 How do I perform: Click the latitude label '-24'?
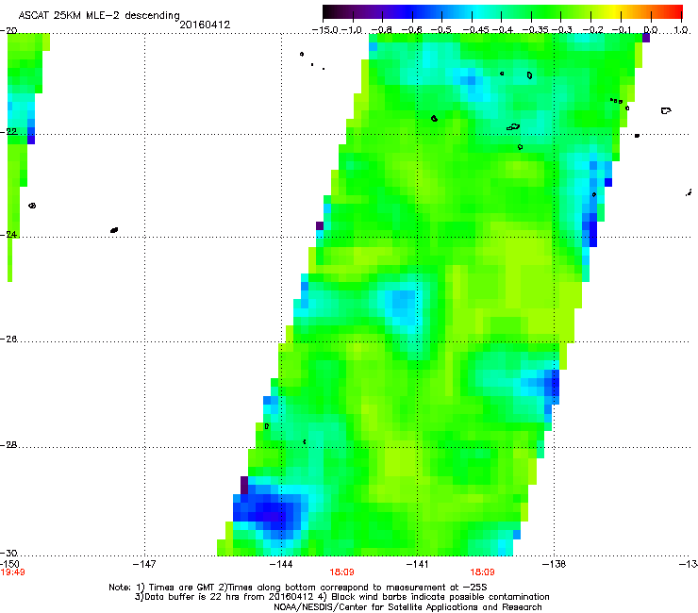[x=8, y=234]
